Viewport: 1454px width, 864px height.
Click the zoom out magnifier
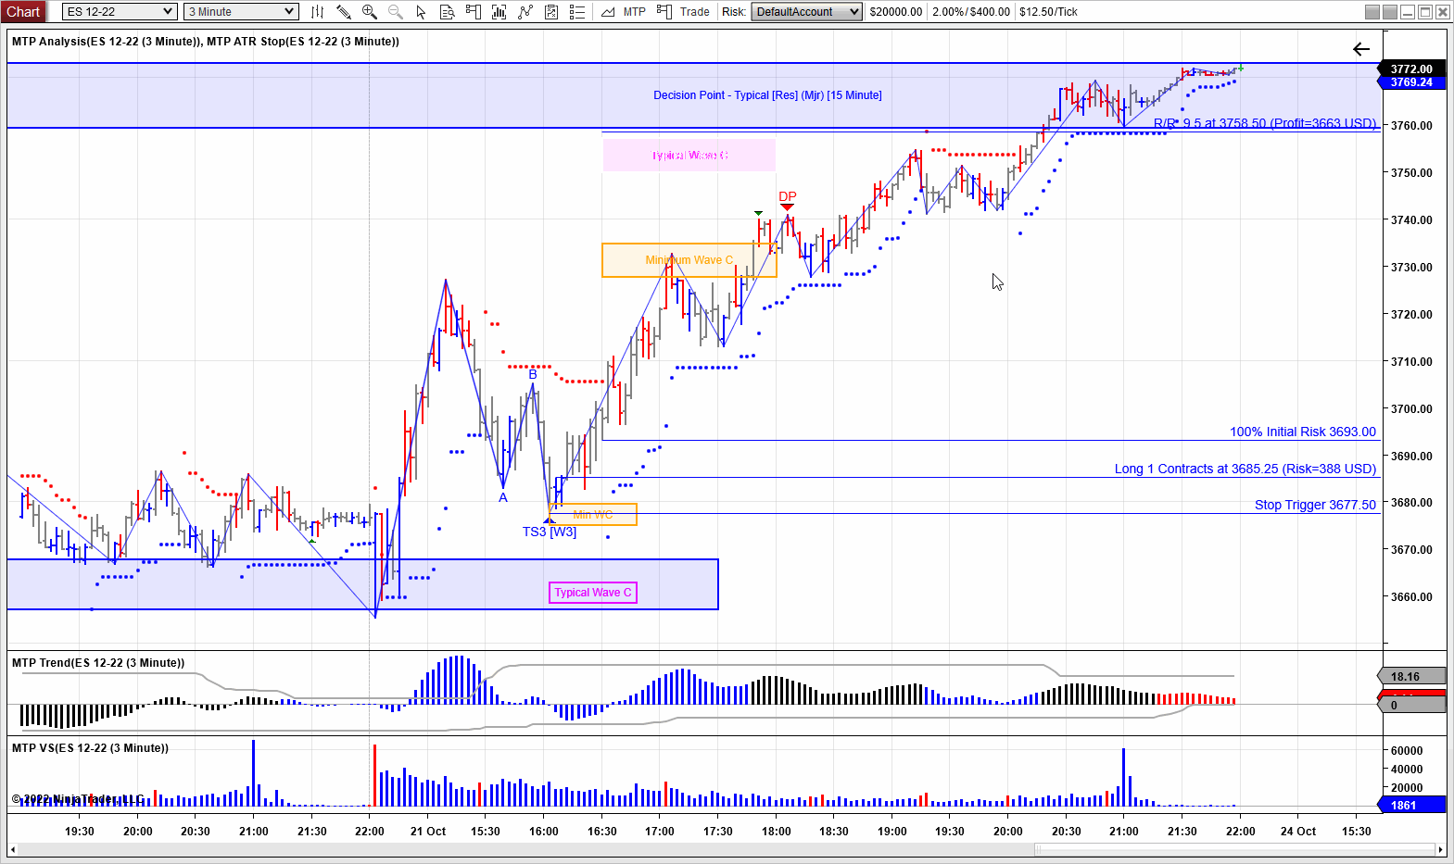click(x=395, y=12)
